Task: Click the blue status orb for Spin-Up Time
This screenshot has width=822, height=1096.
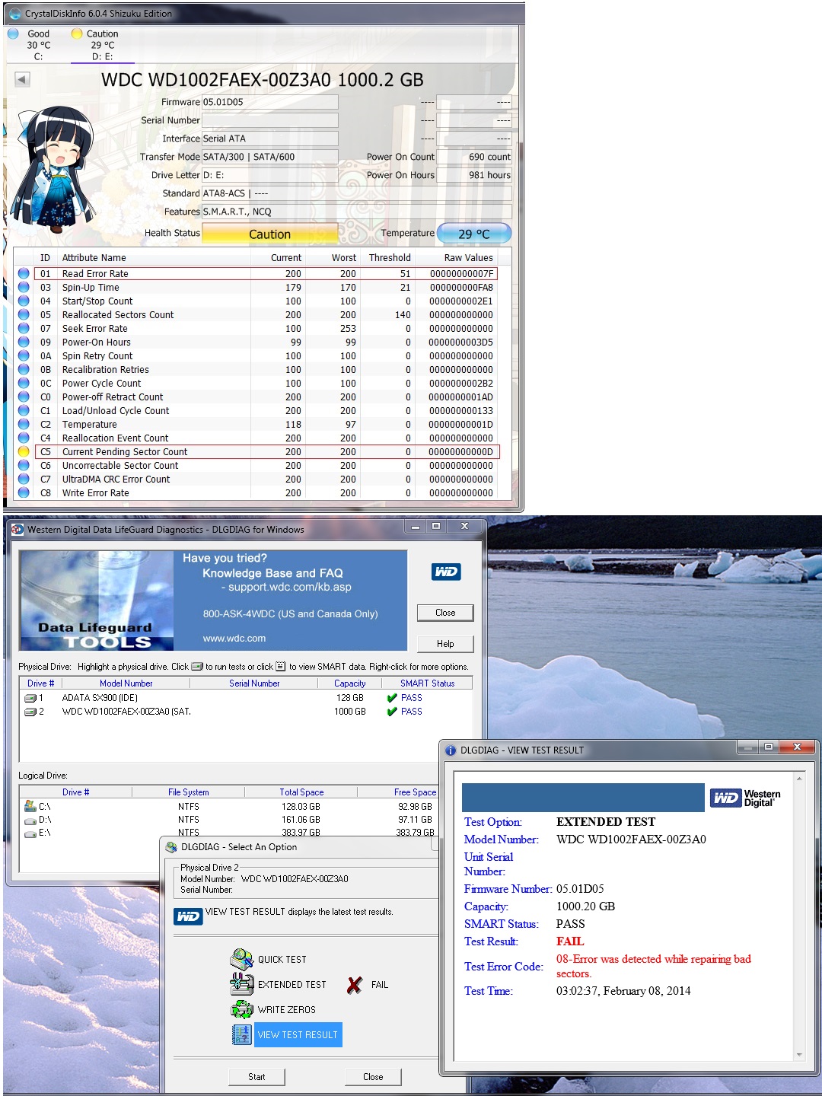Action: (24, 288)
